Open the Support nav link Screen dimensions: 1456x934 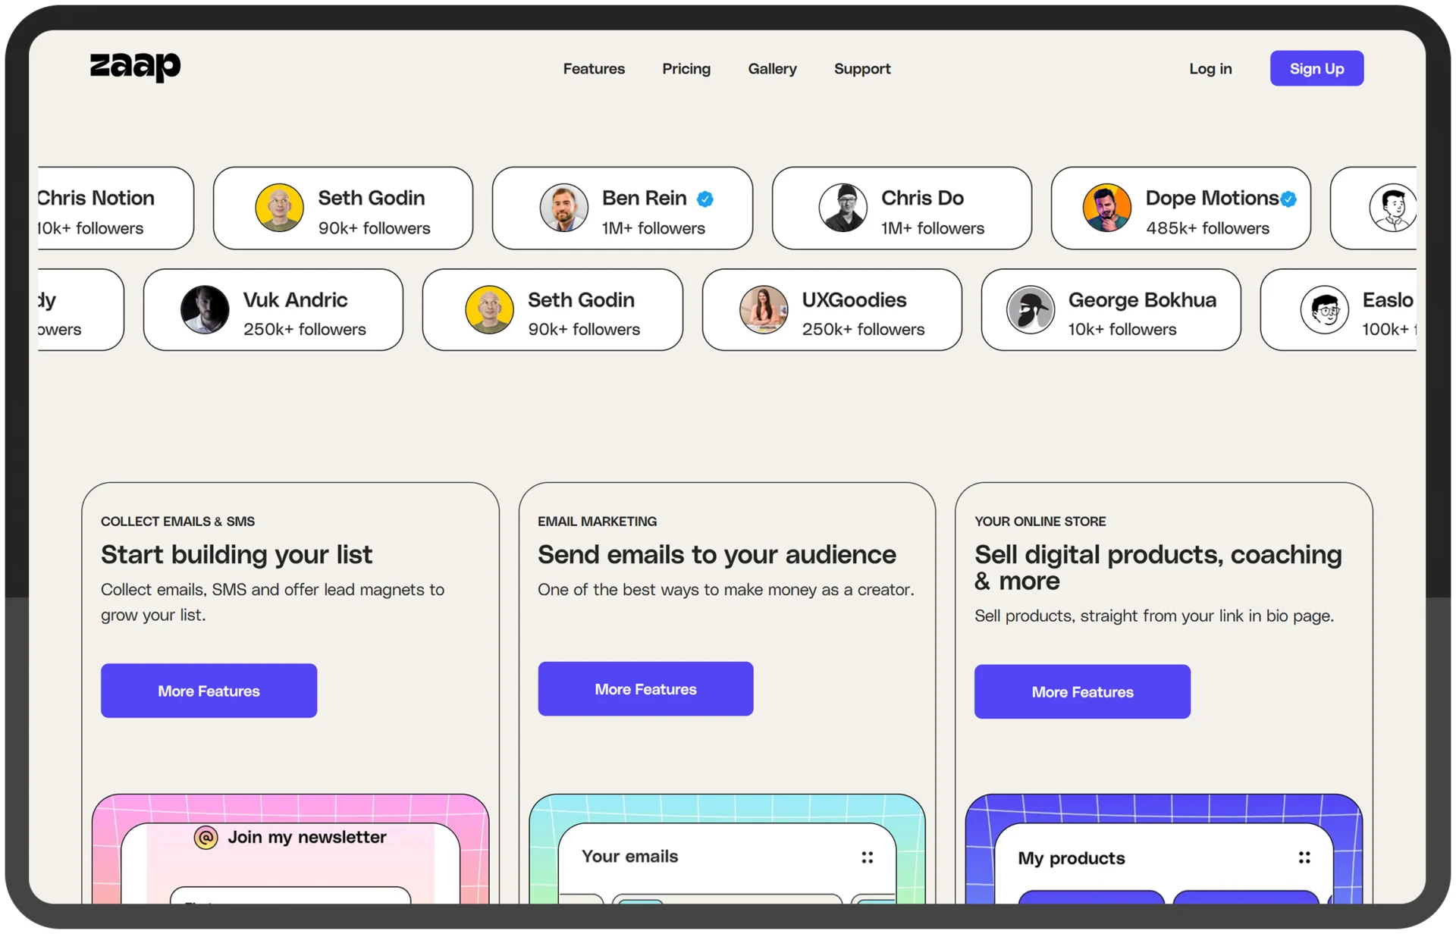tap(862, 69)
